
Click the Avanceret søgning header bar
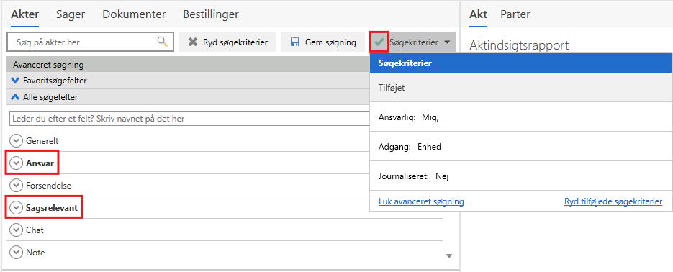(188, 65)
